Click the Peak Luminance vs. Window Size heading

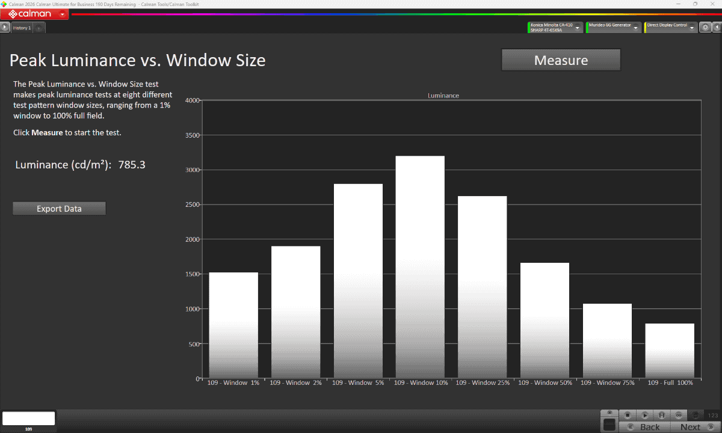(x=137, y=60)
